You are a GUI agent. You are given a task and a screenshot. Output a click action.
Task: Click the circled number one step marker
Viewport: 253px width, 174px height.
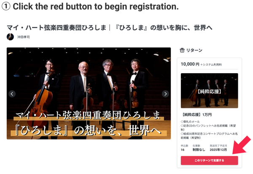tap(6, 6)
